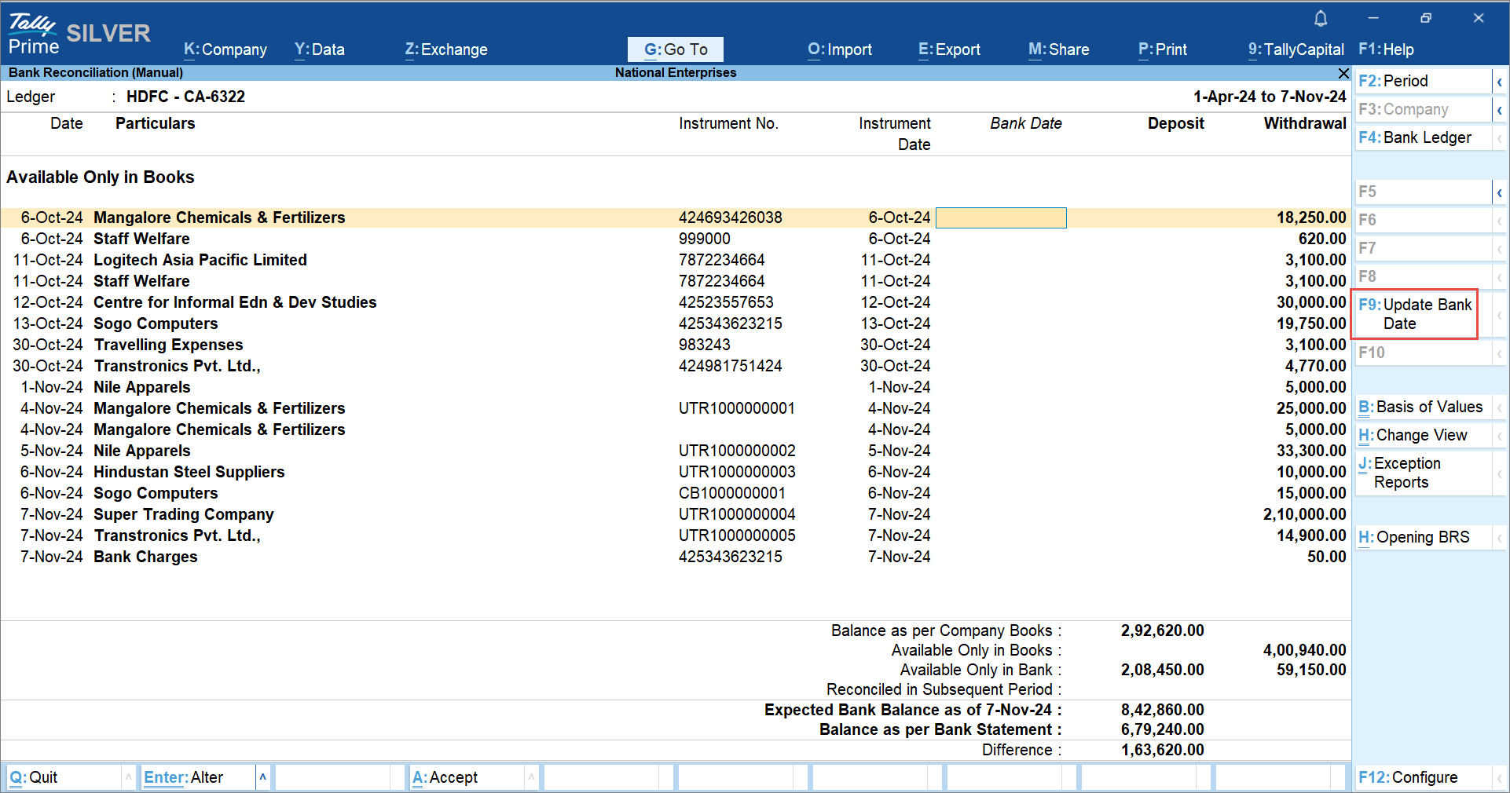The width and height of the screenshot is (1510, 793).
Task: Select Nile Apparels UTR1000000002 entry
Action: 676,451
